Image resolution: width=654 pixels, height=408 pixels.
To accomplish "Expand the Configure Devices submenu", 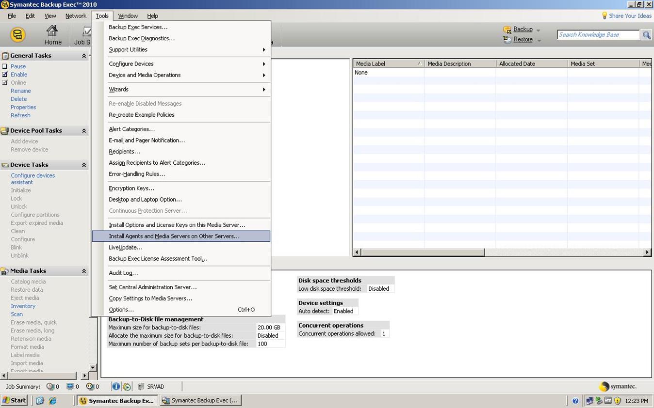I will 264,64.
